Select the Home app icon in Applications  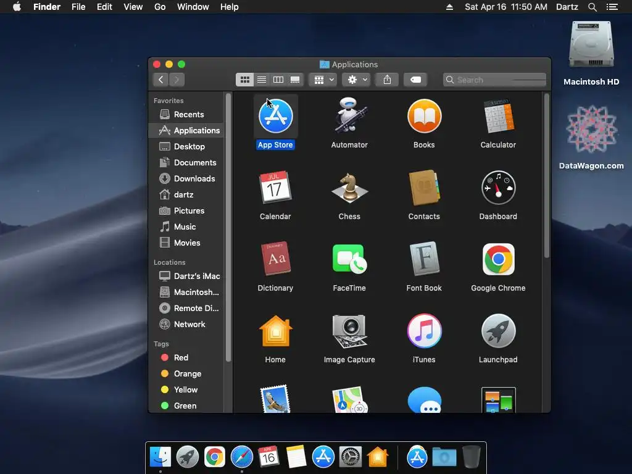point(275,331)
